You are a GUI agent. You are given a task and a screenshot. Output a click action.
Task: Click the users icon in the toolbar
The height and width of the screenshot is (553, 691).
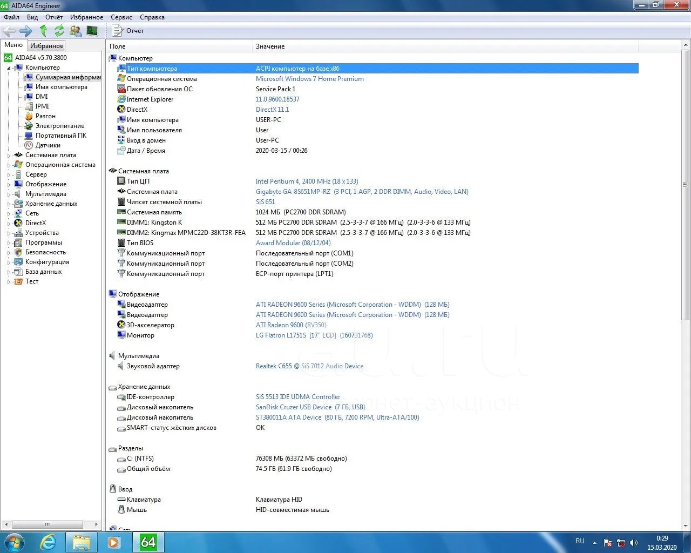pyautogui.click(x=76, y=31)
